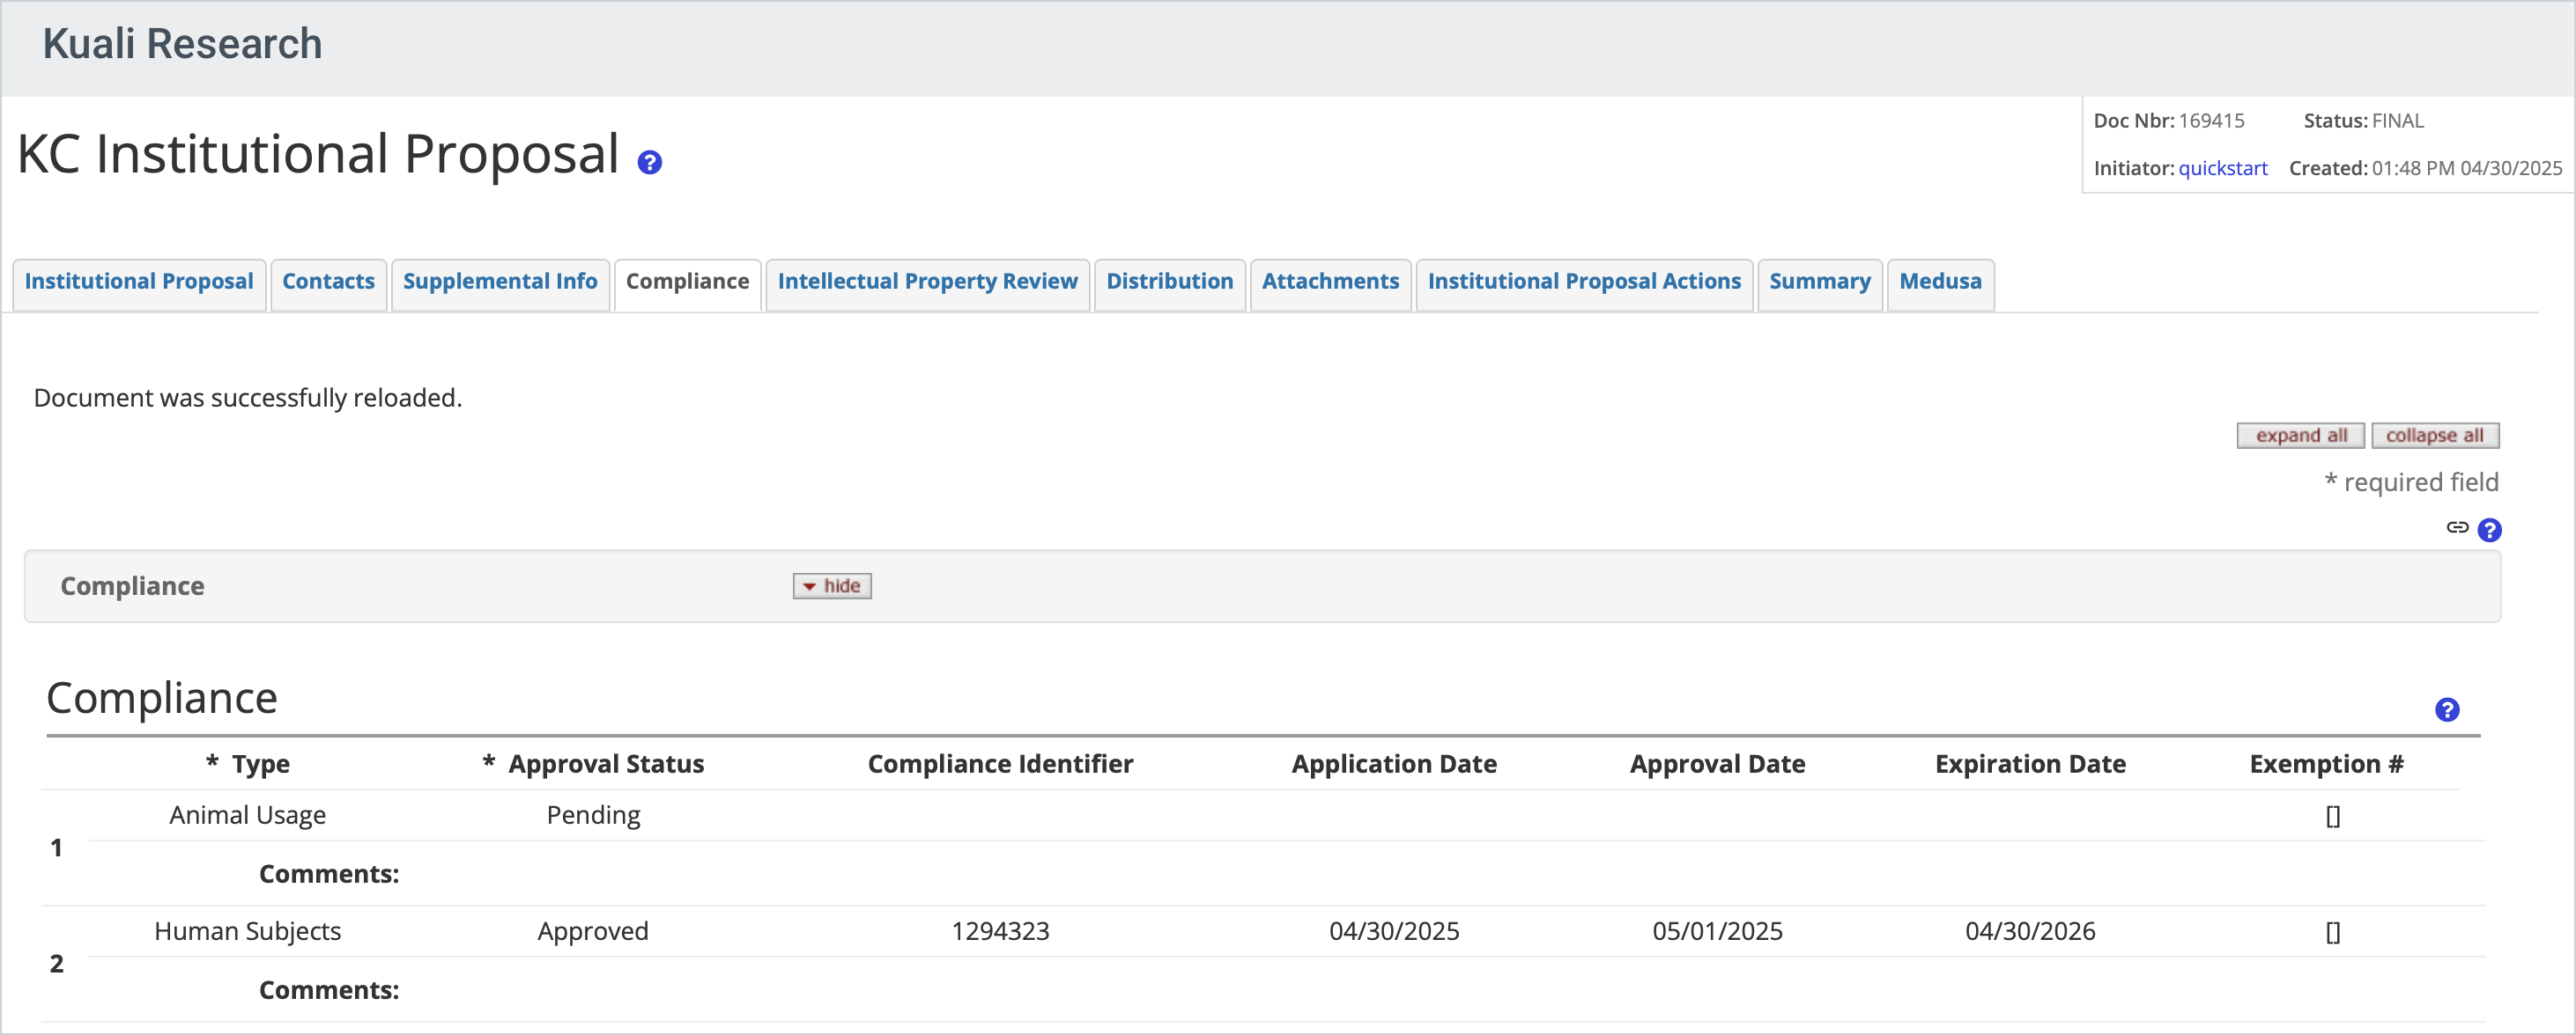Click the Supplemental Info tab
Viewport: 2576px width, 1035px height.
(500, 282)
